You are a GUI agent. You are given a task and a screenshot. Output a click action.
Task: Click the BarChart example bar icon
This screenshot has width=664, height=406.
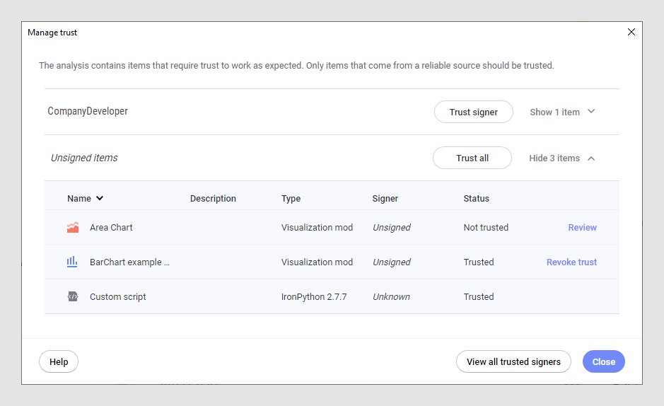(x=72, y=262)
